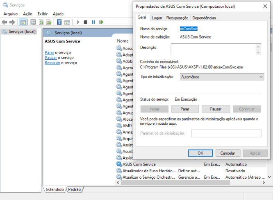Click the Refresh toolbar icon
The image size is (273, 200).
41,22
